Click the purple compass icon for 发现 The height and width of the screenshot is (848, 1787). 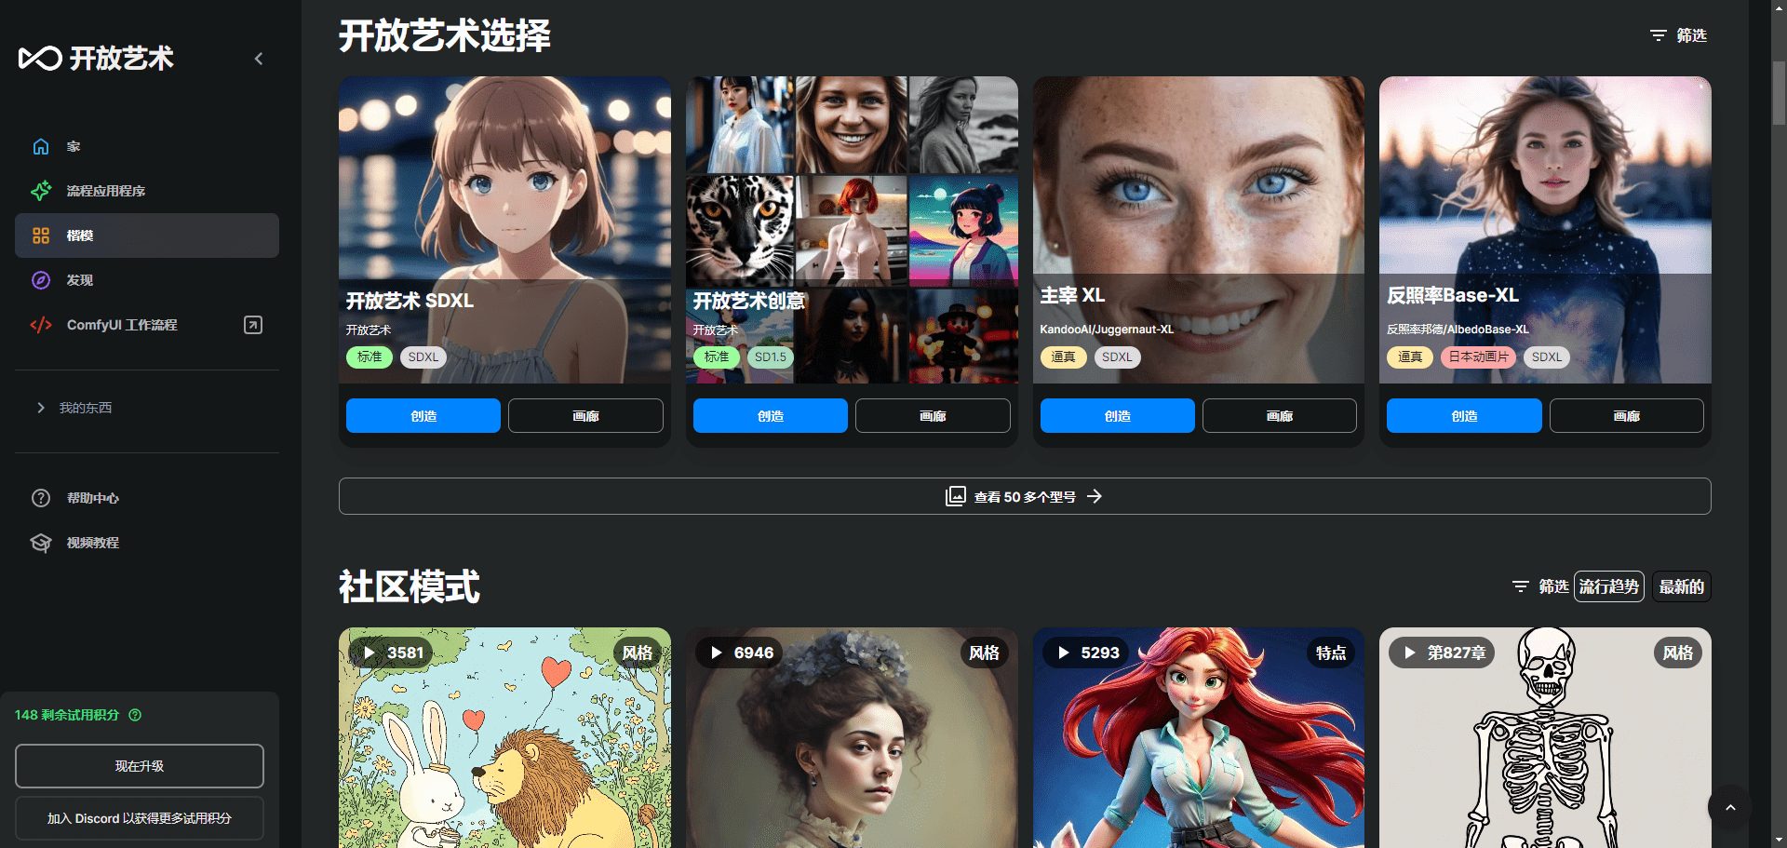[x=41, y=280]
